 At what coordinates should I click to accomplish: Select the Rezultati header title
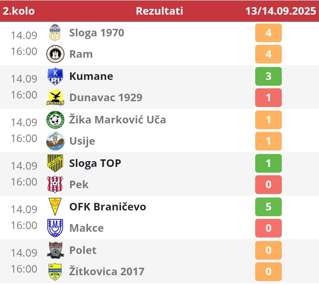[159, 11]
